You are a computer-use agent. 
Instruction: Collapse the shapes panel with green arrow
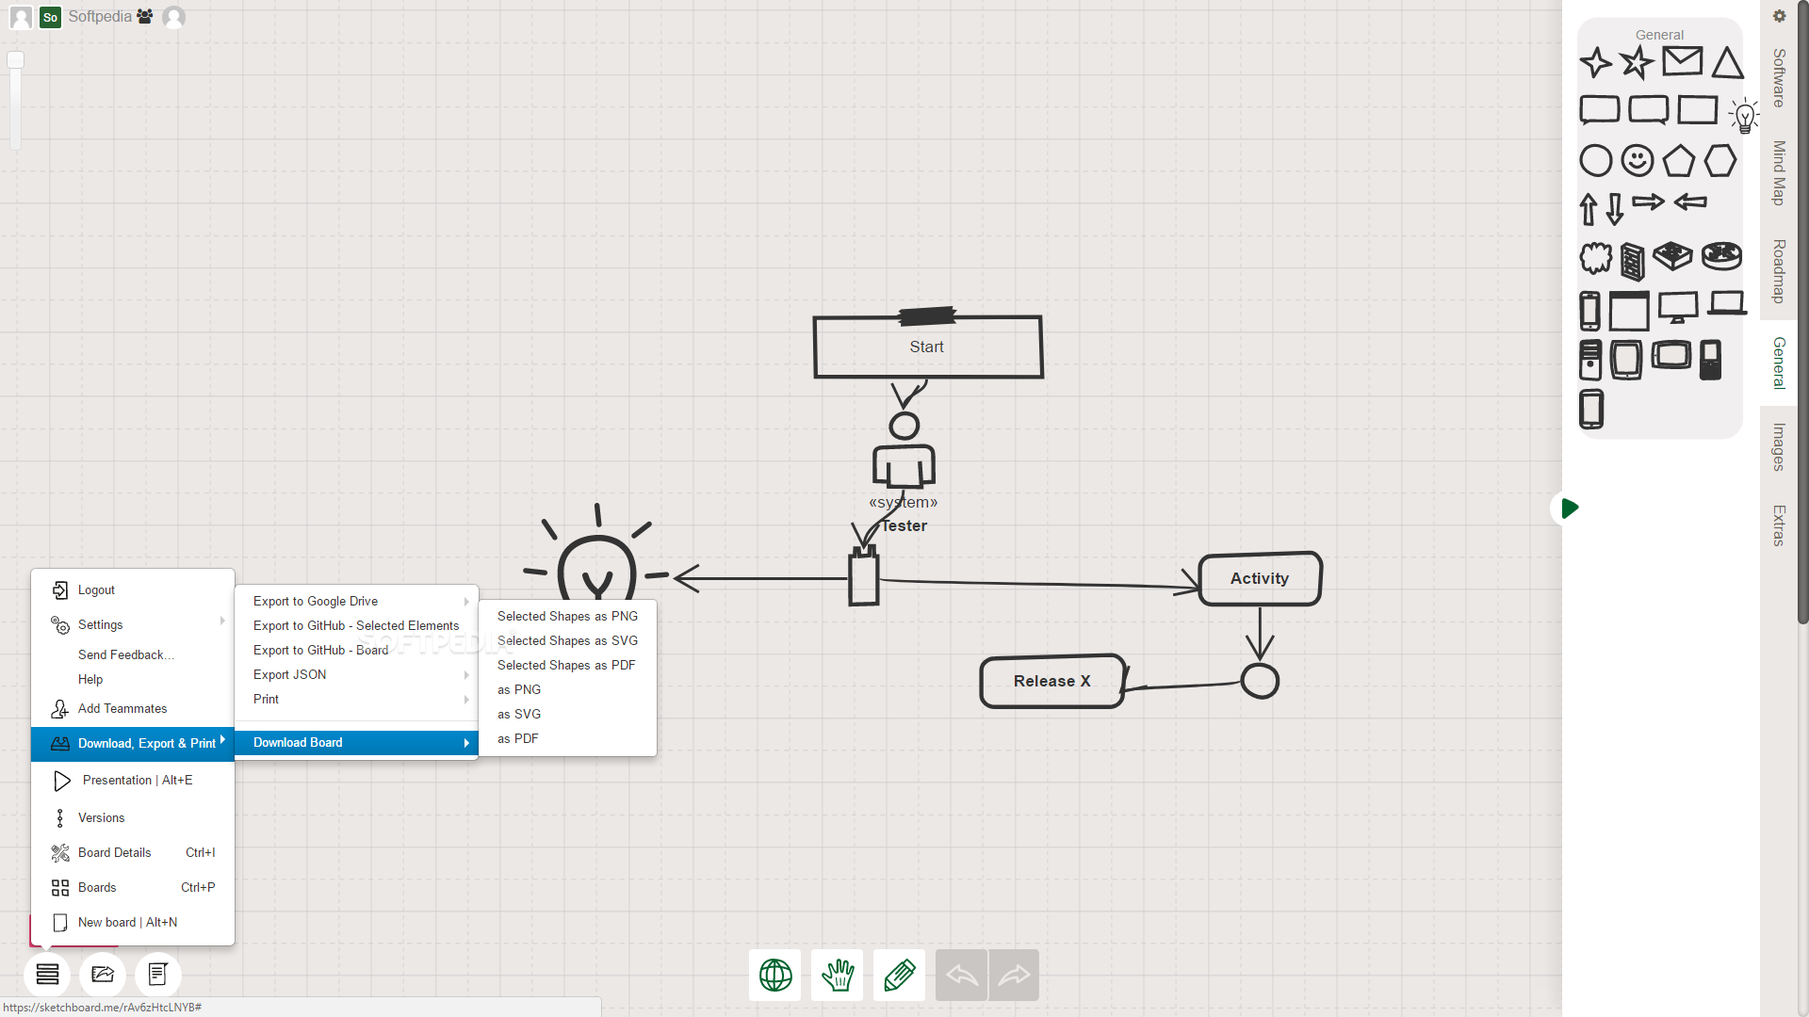point(1569,508)
